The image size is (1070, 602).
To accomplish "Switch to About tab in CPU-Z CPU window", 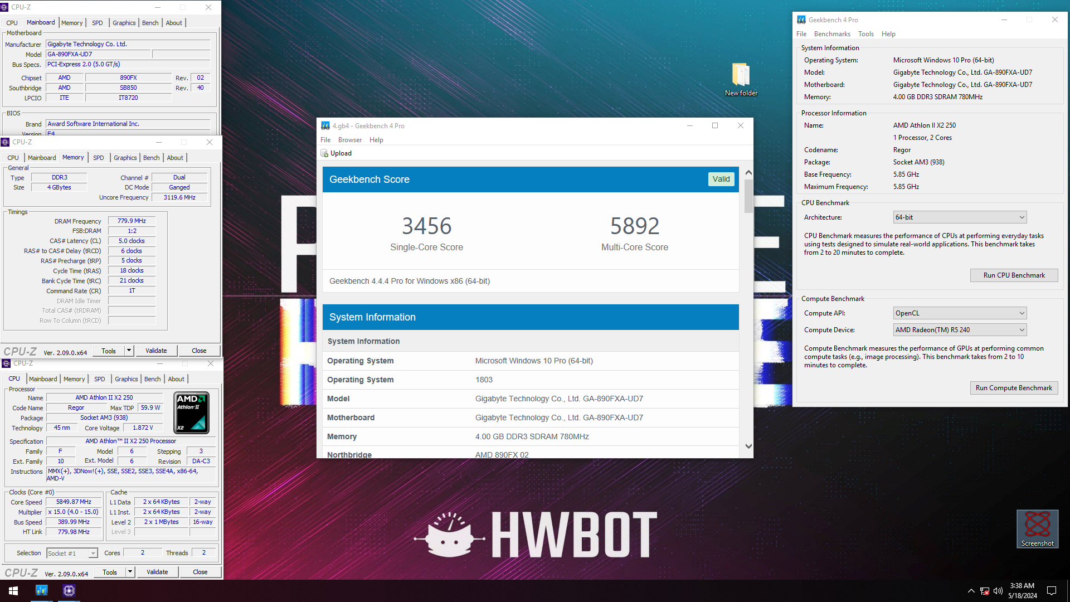I will pos(176,379).
